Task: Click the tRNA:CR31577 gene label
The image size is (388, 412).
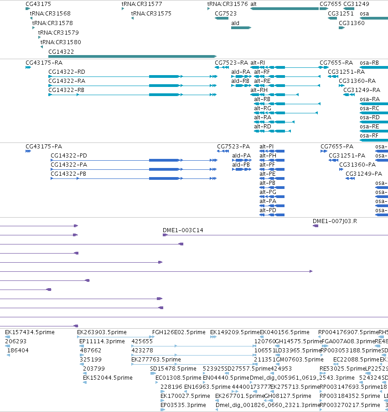Action: 142,4
